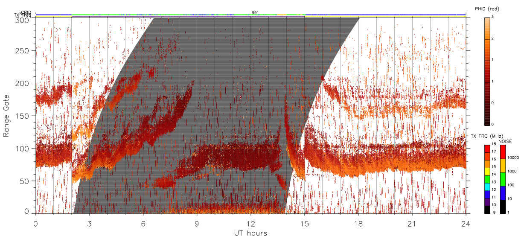
Task: Click the blue NOISE bar segment
Action: point(503,193)
